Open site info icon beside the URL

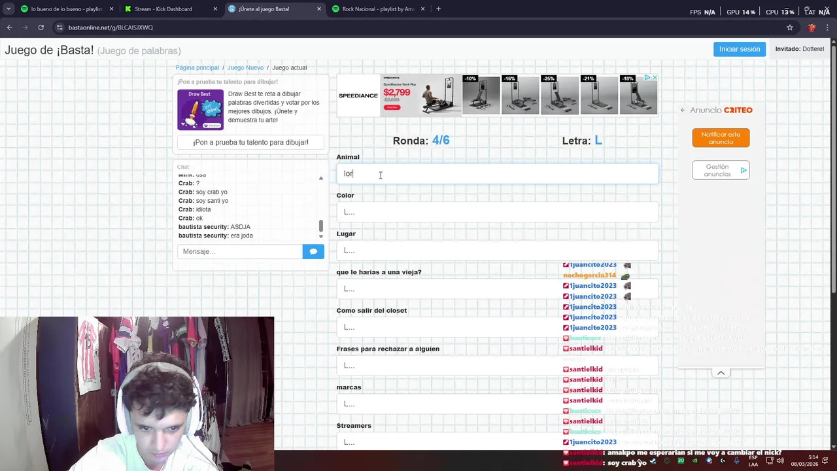pos(60,27)
